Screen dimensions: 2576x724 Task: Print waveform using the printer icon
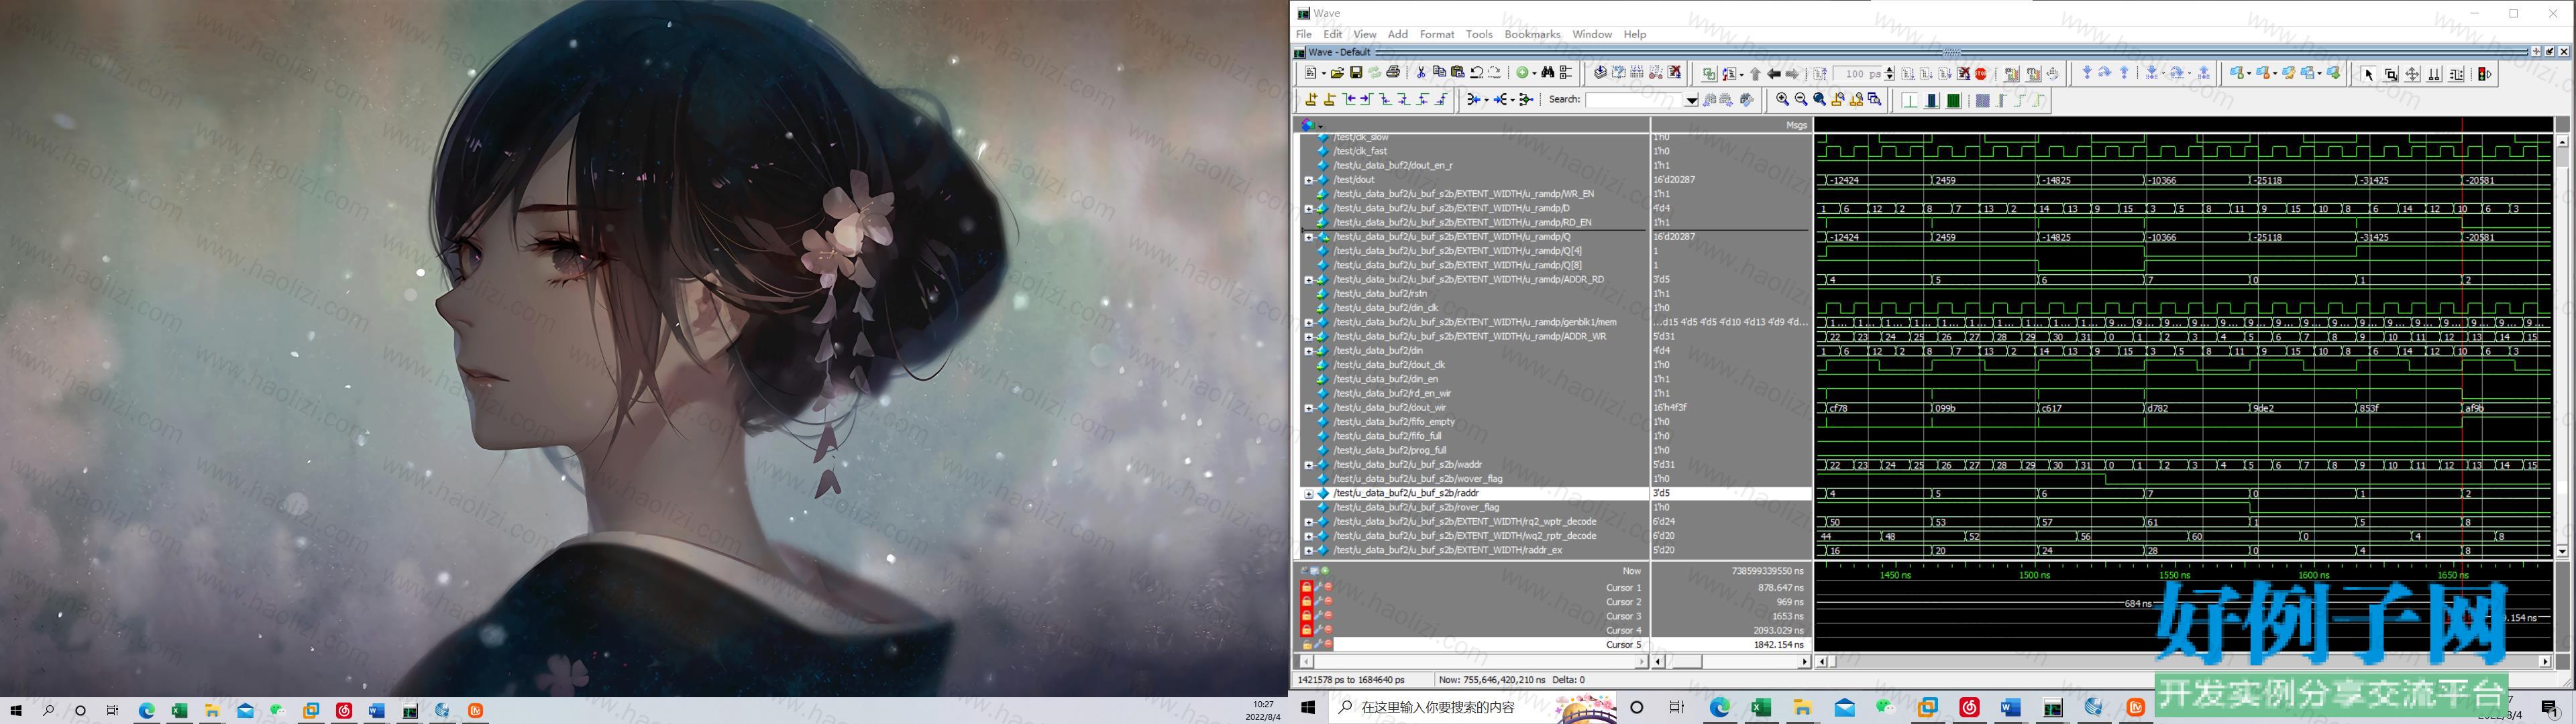[1393, 73]
